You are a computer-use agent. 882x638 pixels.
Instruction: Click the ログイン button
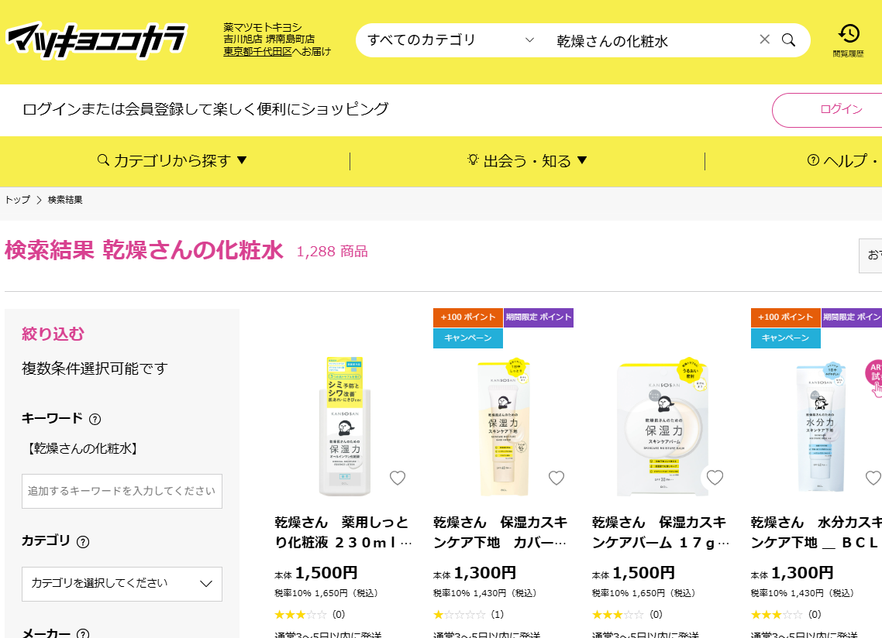click(x=828, y=110)
